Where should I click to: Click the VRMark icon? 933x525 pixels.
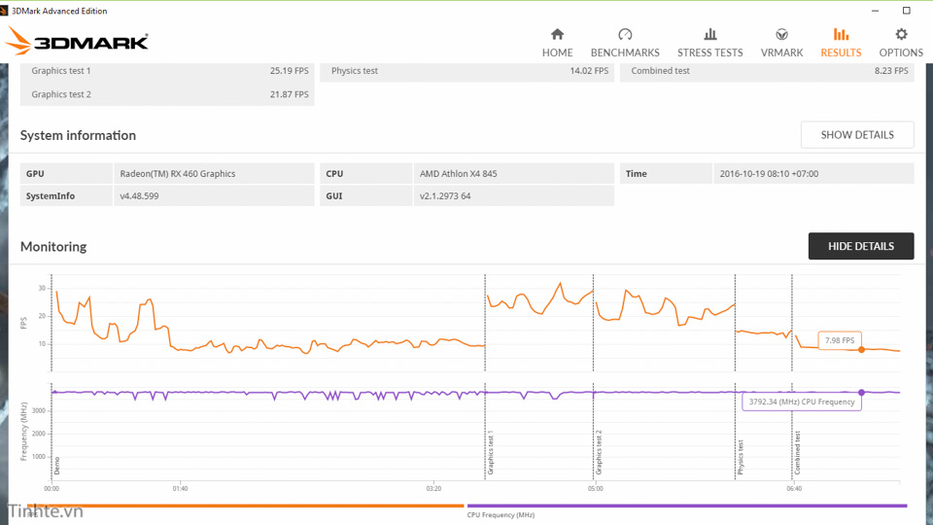click(x=781, y=34)
